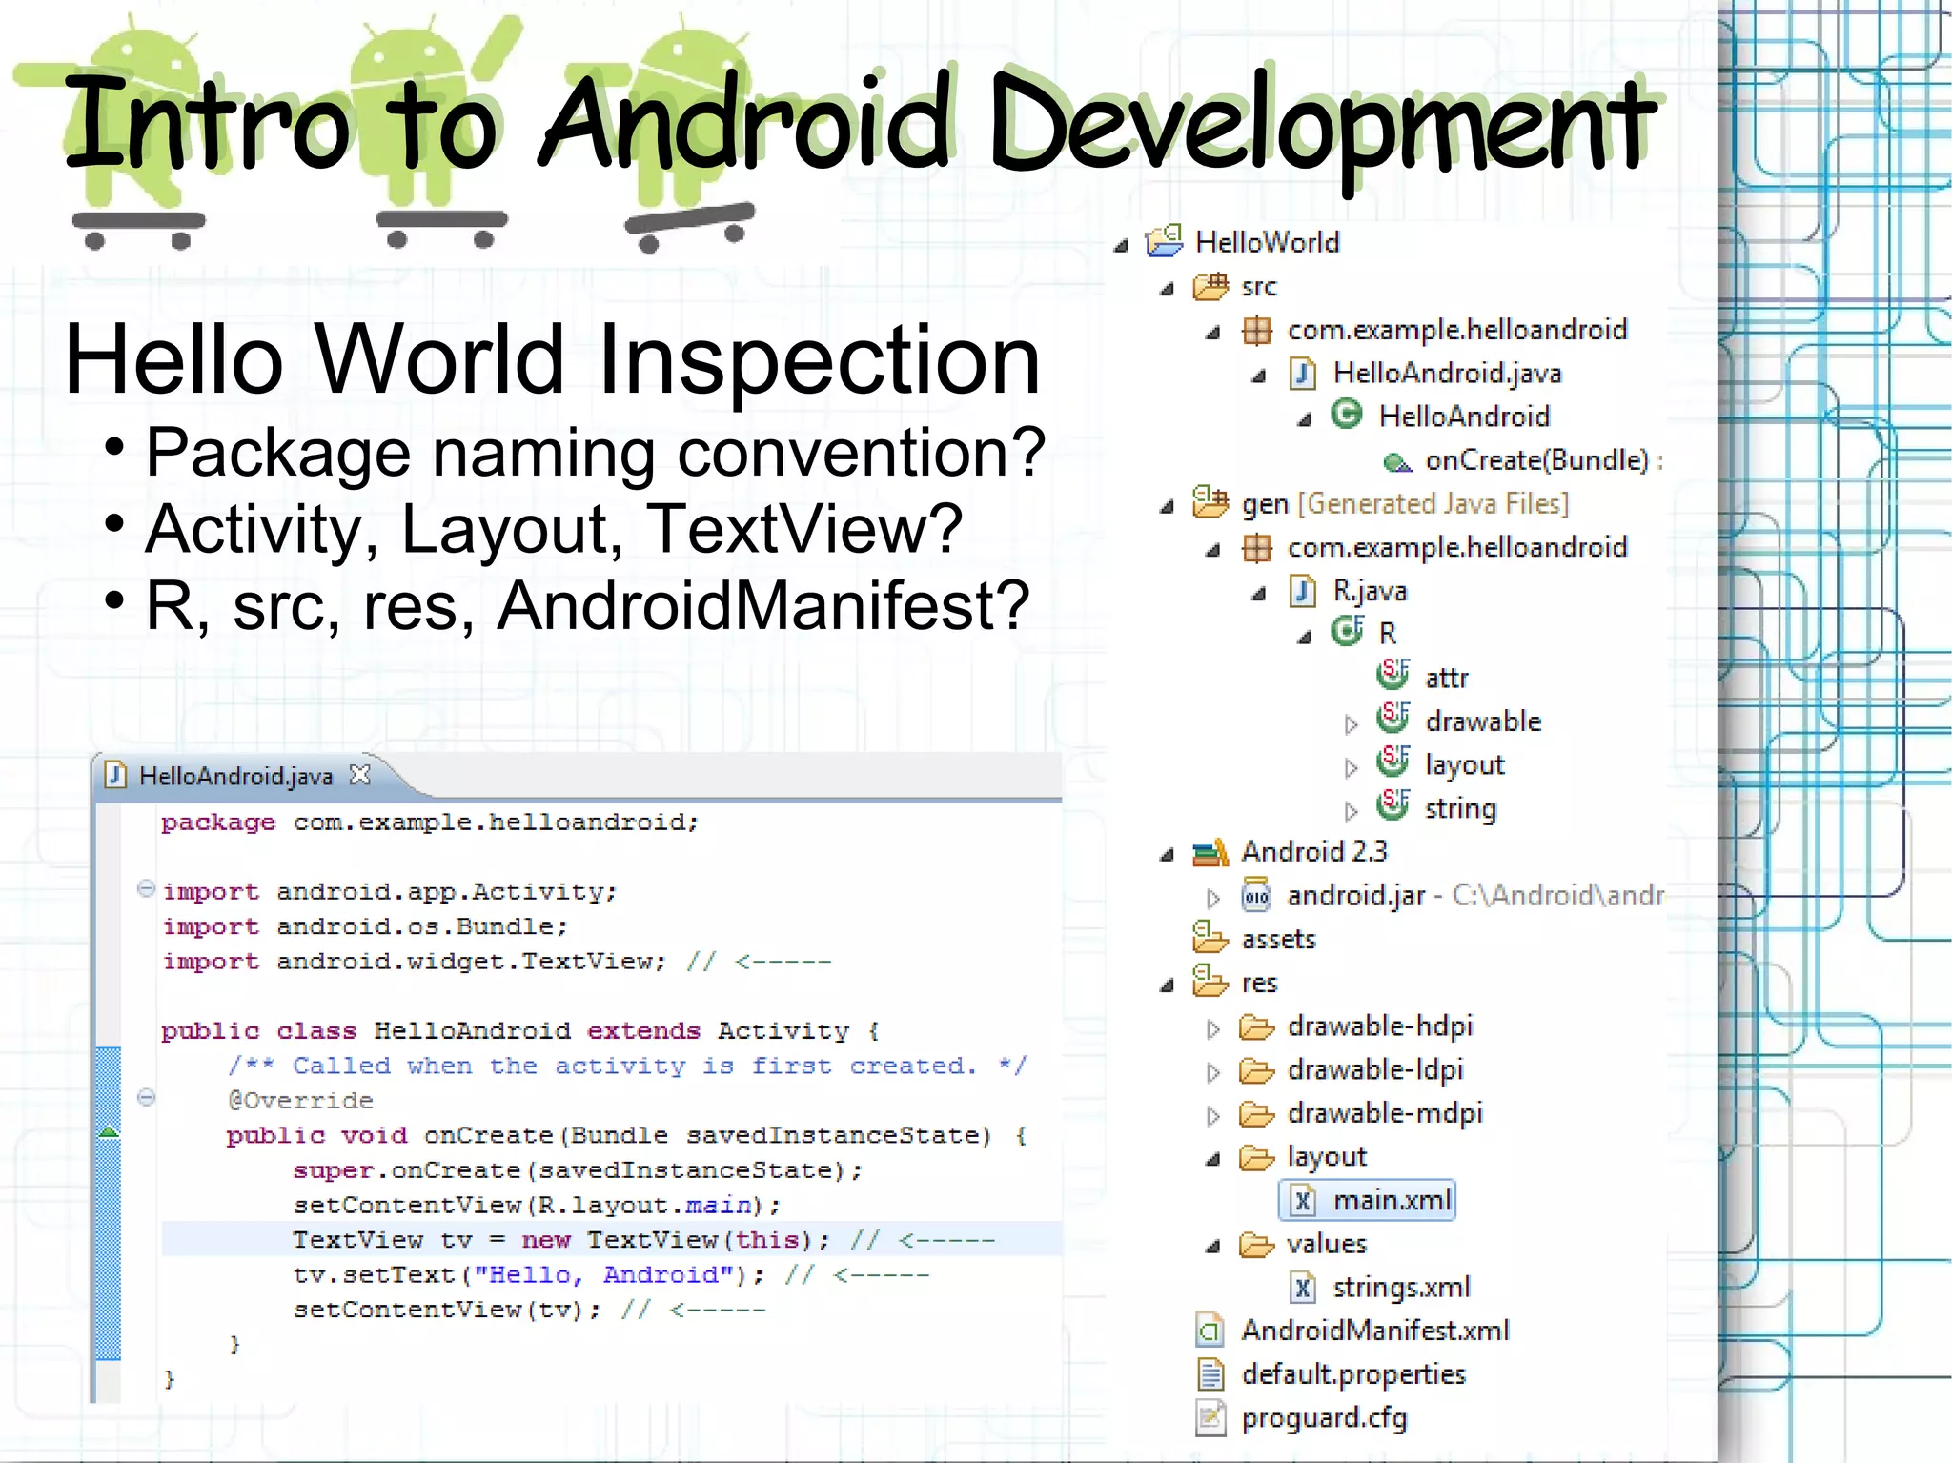Click the android.jar file icon
The width and height of the screenshot is (1952, 1463).
point(1256,897)
